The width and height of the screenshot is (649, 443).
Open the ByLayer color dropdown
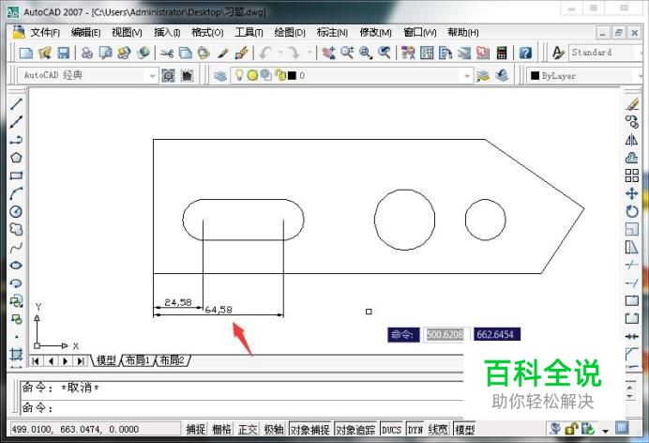[x=639, y=76]
